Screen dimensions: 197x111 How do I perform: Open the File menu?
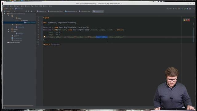click(4, 6)
